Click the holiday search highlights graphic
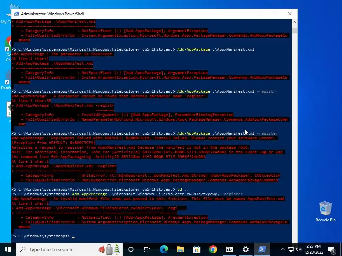Image resolution: width=342 pixels, height=256 pixels. (x=109, y=249)
